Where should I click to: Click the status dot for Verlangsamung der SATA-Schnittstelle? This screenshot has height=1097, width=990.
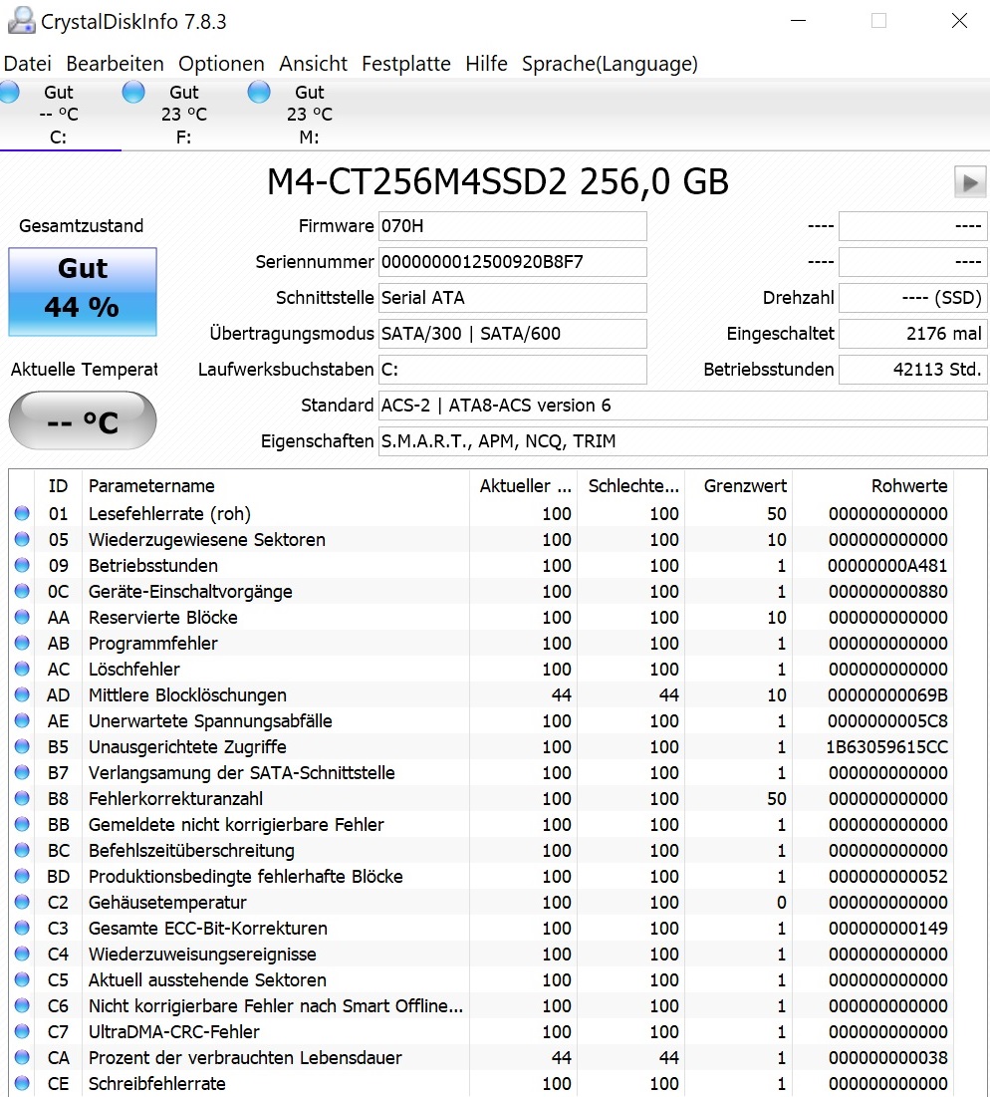(x=22, y=772)
